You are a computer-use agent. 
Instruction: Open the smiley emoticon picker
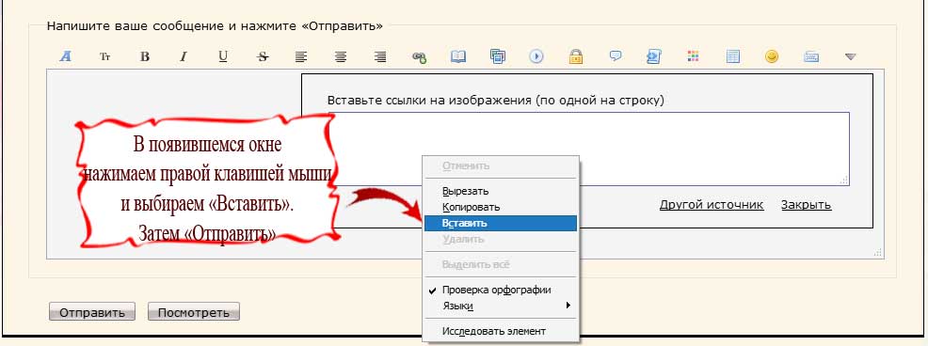[771, 56]
